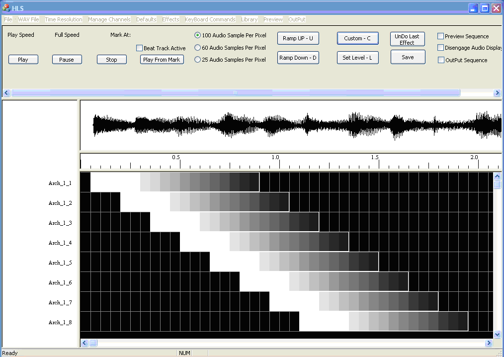Open the Effects menu
Viewport: 504px width, 357px height.
point(170,19)
